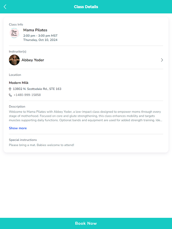Image resolution: width=172 pixels, height=229 pixels.
Task: Click the class time 2:00 pm - 3:00 pm
Action: point(40,36)
